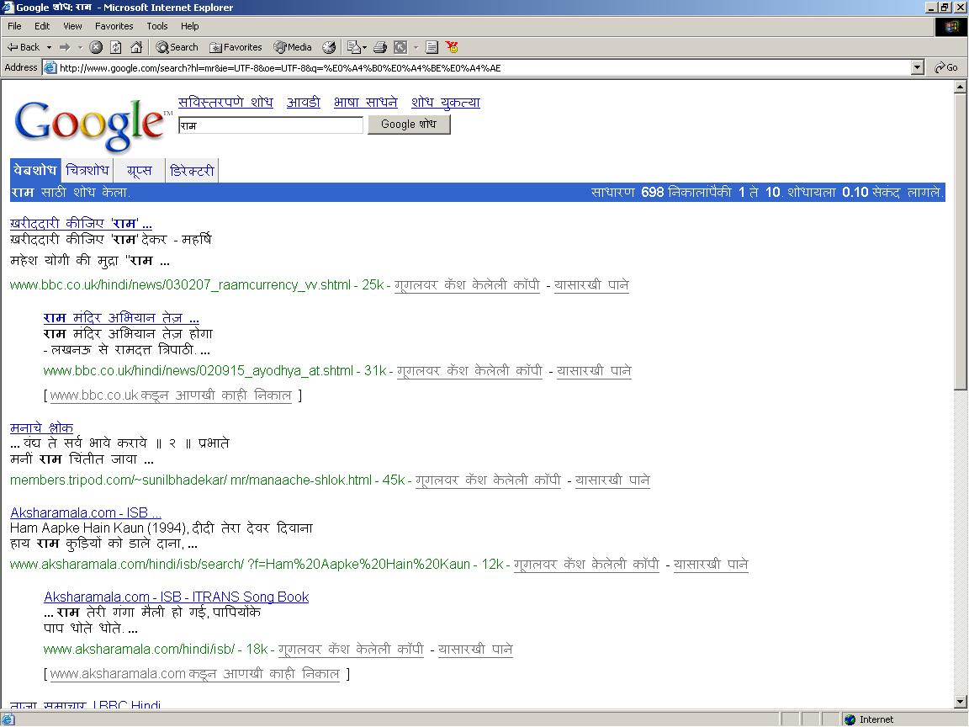The image size is (969, 727).
Task: Open 'Aksharamala.com - ISB - ITRANS Song Book' link
Action: (176, 597)
